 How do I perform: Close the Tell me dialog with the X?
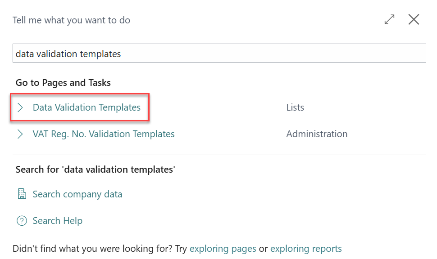413,19
